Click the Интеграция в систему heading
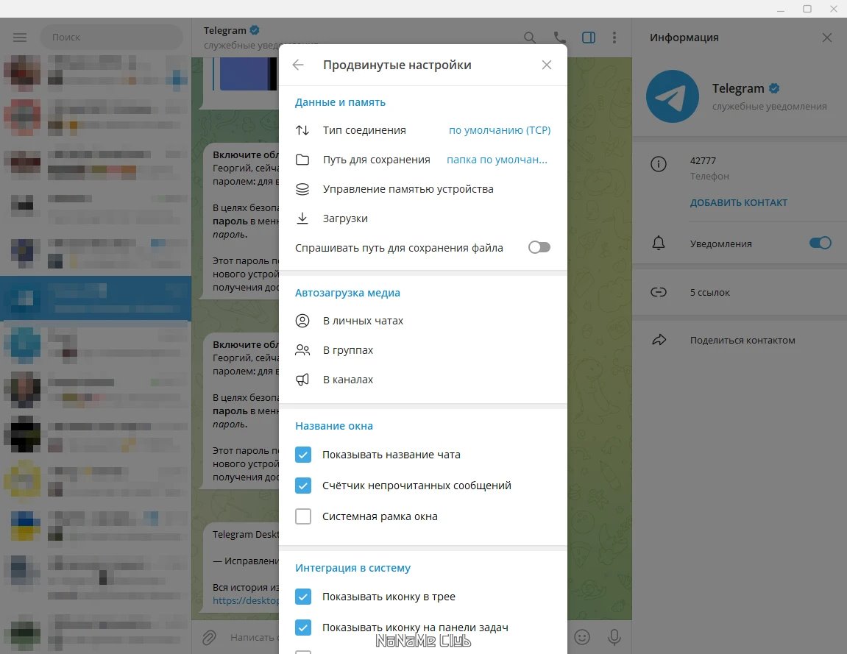Viewport: 847px width, 654px height. coord(352,568)
